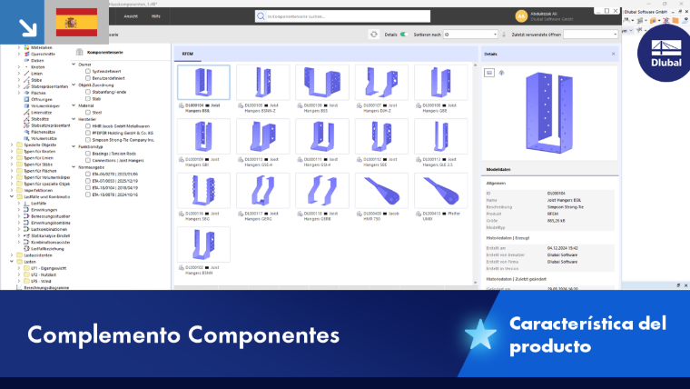Select Joist Hangers BSS thumbnail
This screenshot has height=389, width=690.
(322, 83)
